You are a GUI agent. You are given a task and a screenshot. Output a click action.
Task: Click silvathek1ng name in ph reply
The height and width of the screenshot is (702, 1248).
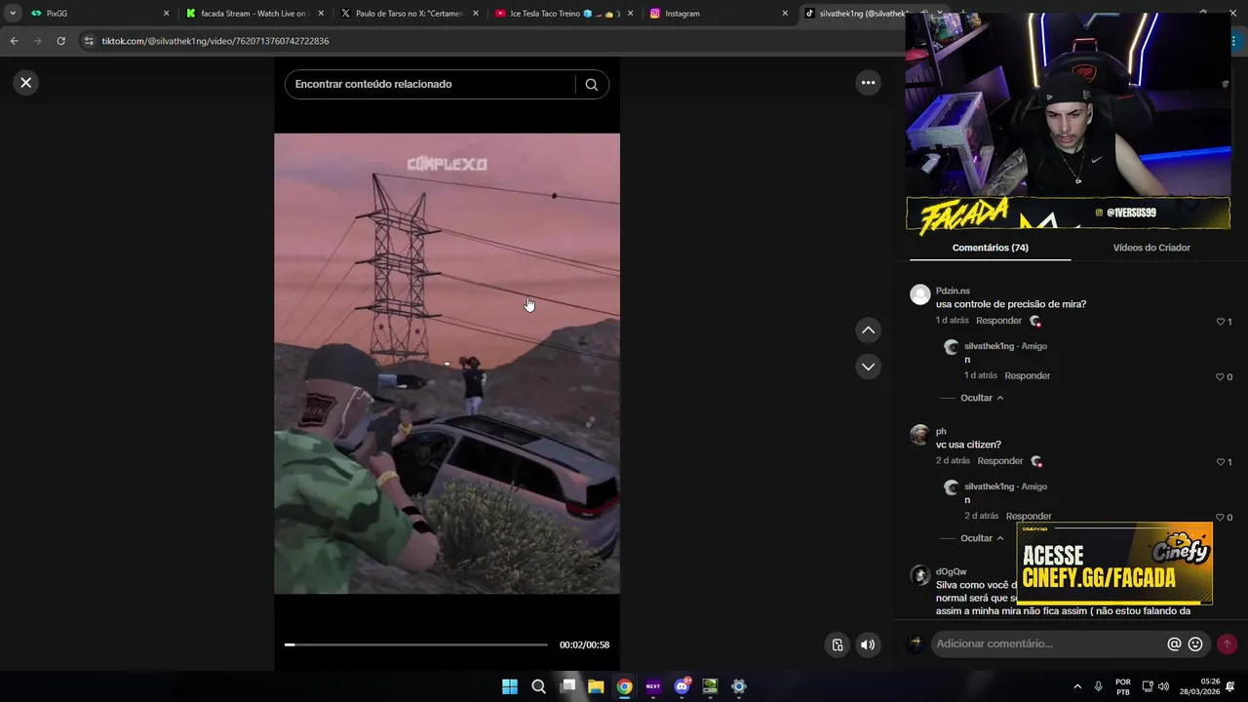point(989,487)
